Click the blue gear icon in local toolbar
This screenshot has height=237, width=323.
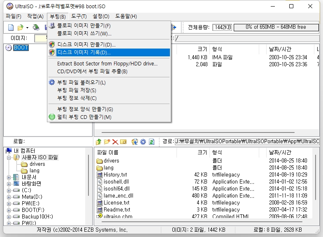click(143, 142)
